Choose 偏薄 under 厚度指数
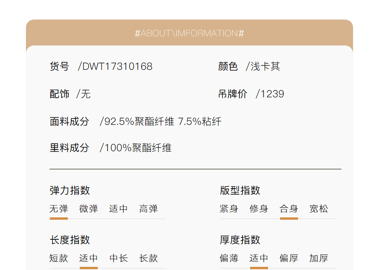Viewport: 379px width, 270px height. pyautogui.click(x=229, y=258)
